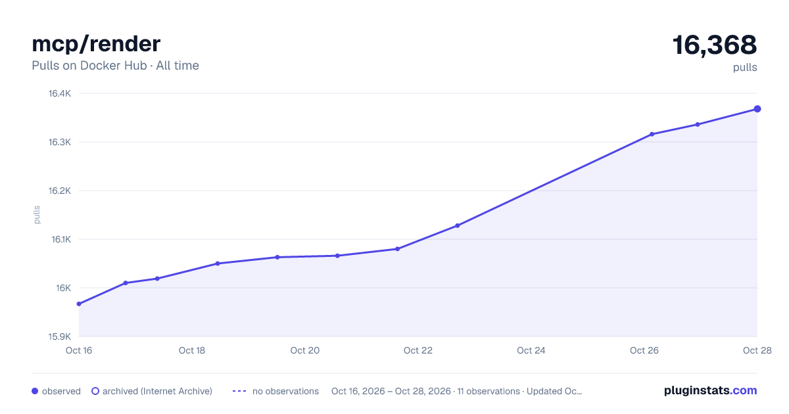Select the data point near 16.13K after Oct 22

(x=458, y=225)
